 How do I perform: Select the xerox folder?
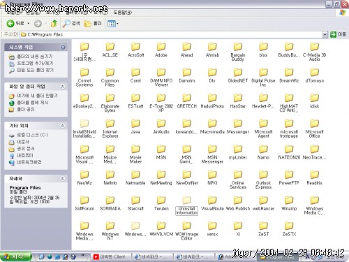coord(212,229)
